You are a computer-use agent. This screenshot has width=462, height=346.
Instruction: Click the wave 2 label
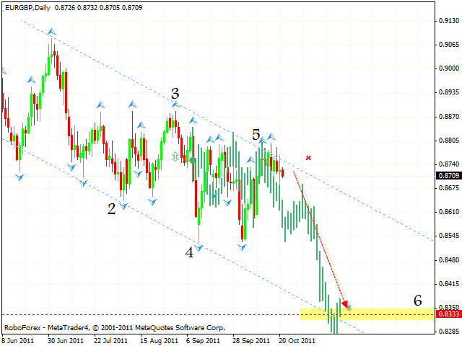click(111, 209)
